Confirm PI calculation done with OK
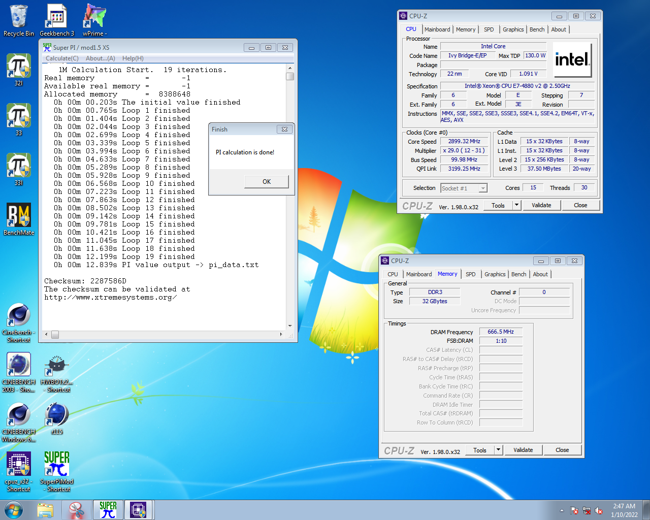650x520 pixels. coord(267,182)
